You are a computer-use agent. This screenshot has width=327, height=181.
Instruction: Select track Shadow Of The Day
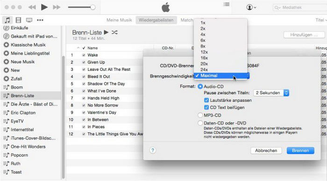(106, 84)
